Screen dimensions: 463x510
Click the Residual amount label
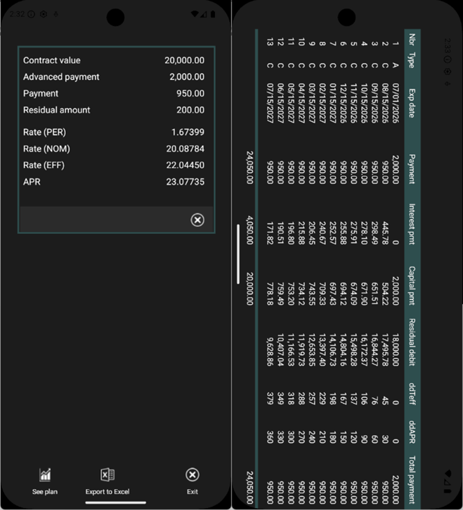point(56,110)
